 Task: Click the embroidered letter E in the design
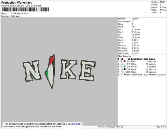pos(87,71)
